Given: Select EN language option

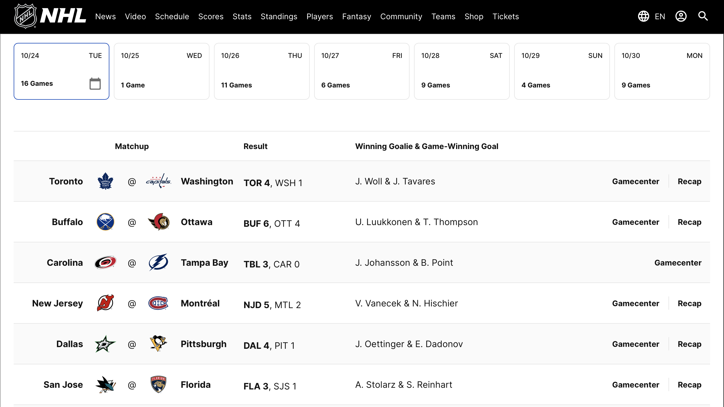Looking at the screenshot, I should coord(660,16).
